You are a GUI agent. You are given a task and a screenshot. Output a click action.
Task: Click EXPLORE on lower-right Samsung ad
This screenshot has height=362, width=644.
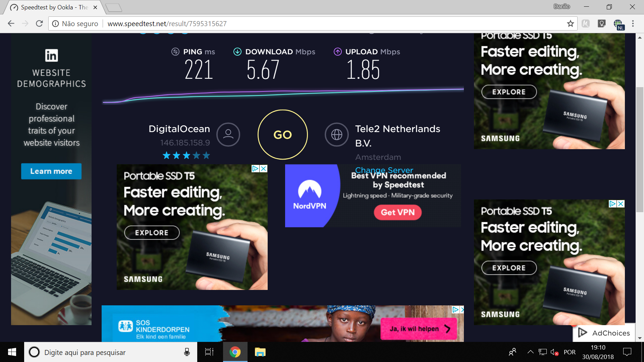click(509, 268)
